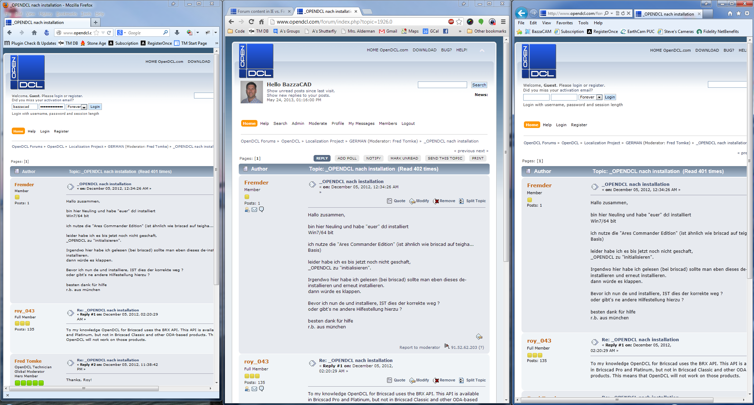Click Chrome bookmark star icon
Image resolution: width=754 pixels, height=405 pixels.
click(459, 22)
